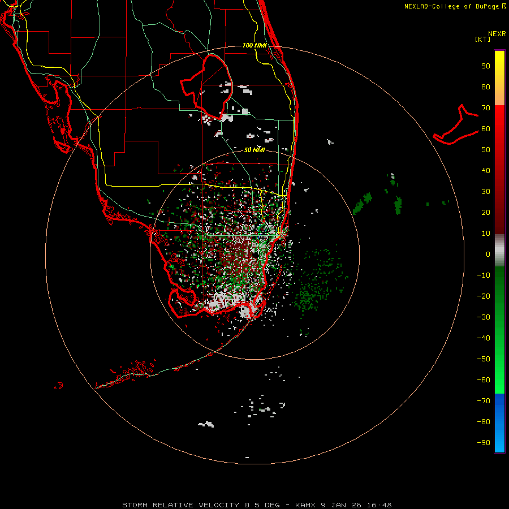Click the -60 value on the velocity scale
Viewport: 509px width, 509px height.
click(484, 380)
